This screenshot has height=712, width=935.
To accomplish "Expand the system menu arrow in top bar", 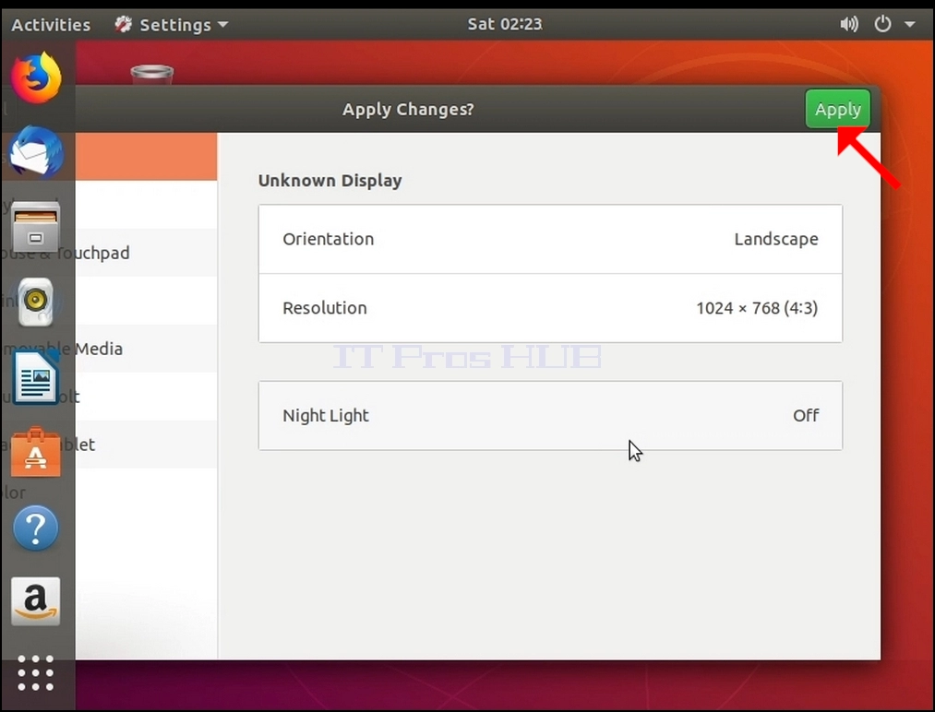I will (910, 24).
